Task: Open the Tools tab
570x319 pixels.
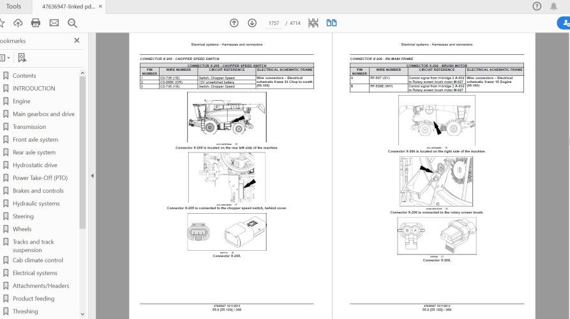Action: (13, 6)
